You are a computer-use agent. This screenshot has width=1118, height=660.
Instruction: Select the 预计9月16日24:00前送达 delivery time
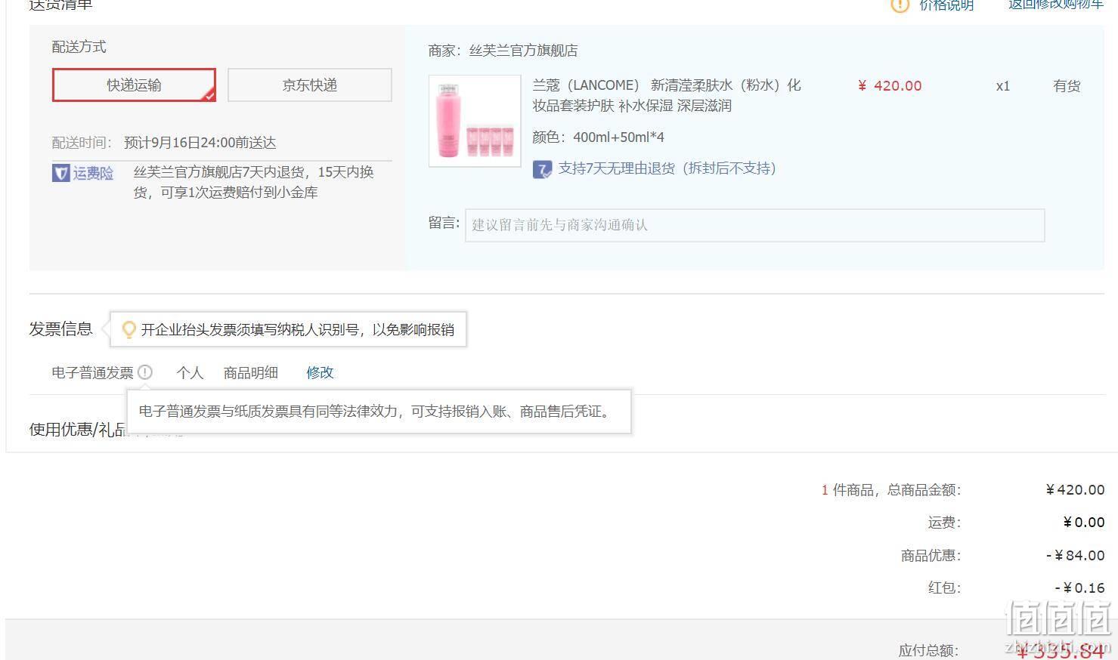click(200, 143)
